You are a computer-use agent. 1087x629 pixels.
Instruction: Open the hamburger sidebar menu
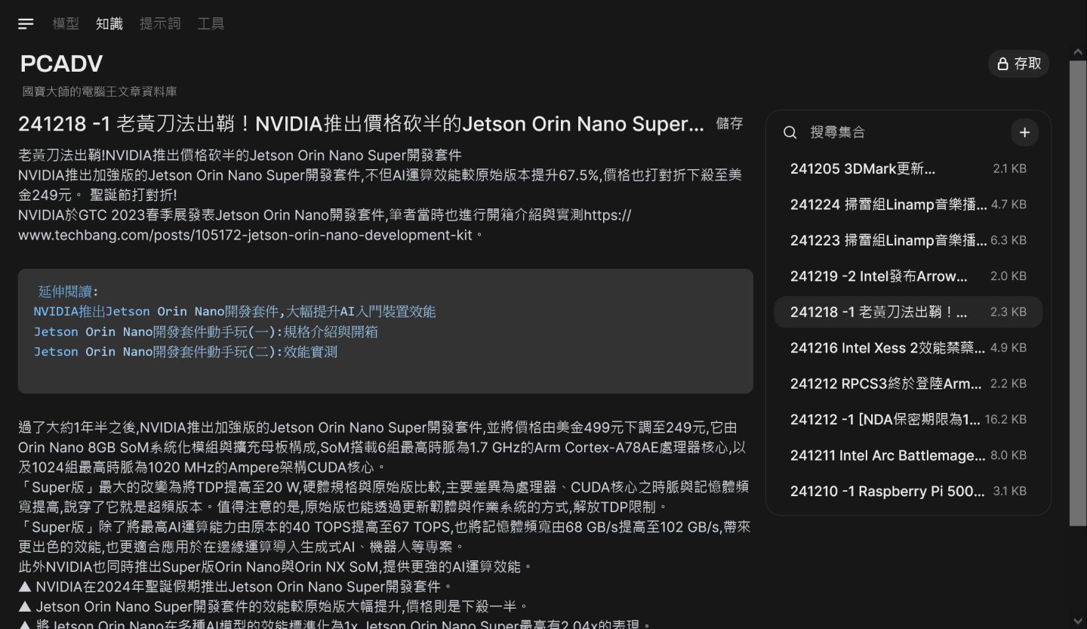(x=26, y=23)
